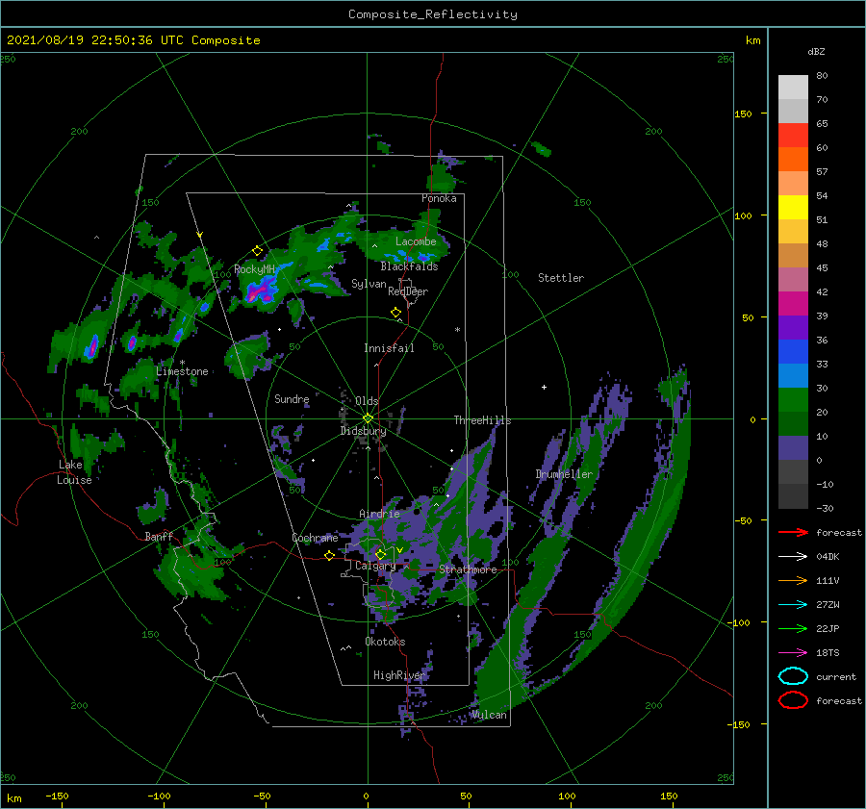
Task: Choose the slate purple 0-10 dBZ swatch
Action: point(793,447)
